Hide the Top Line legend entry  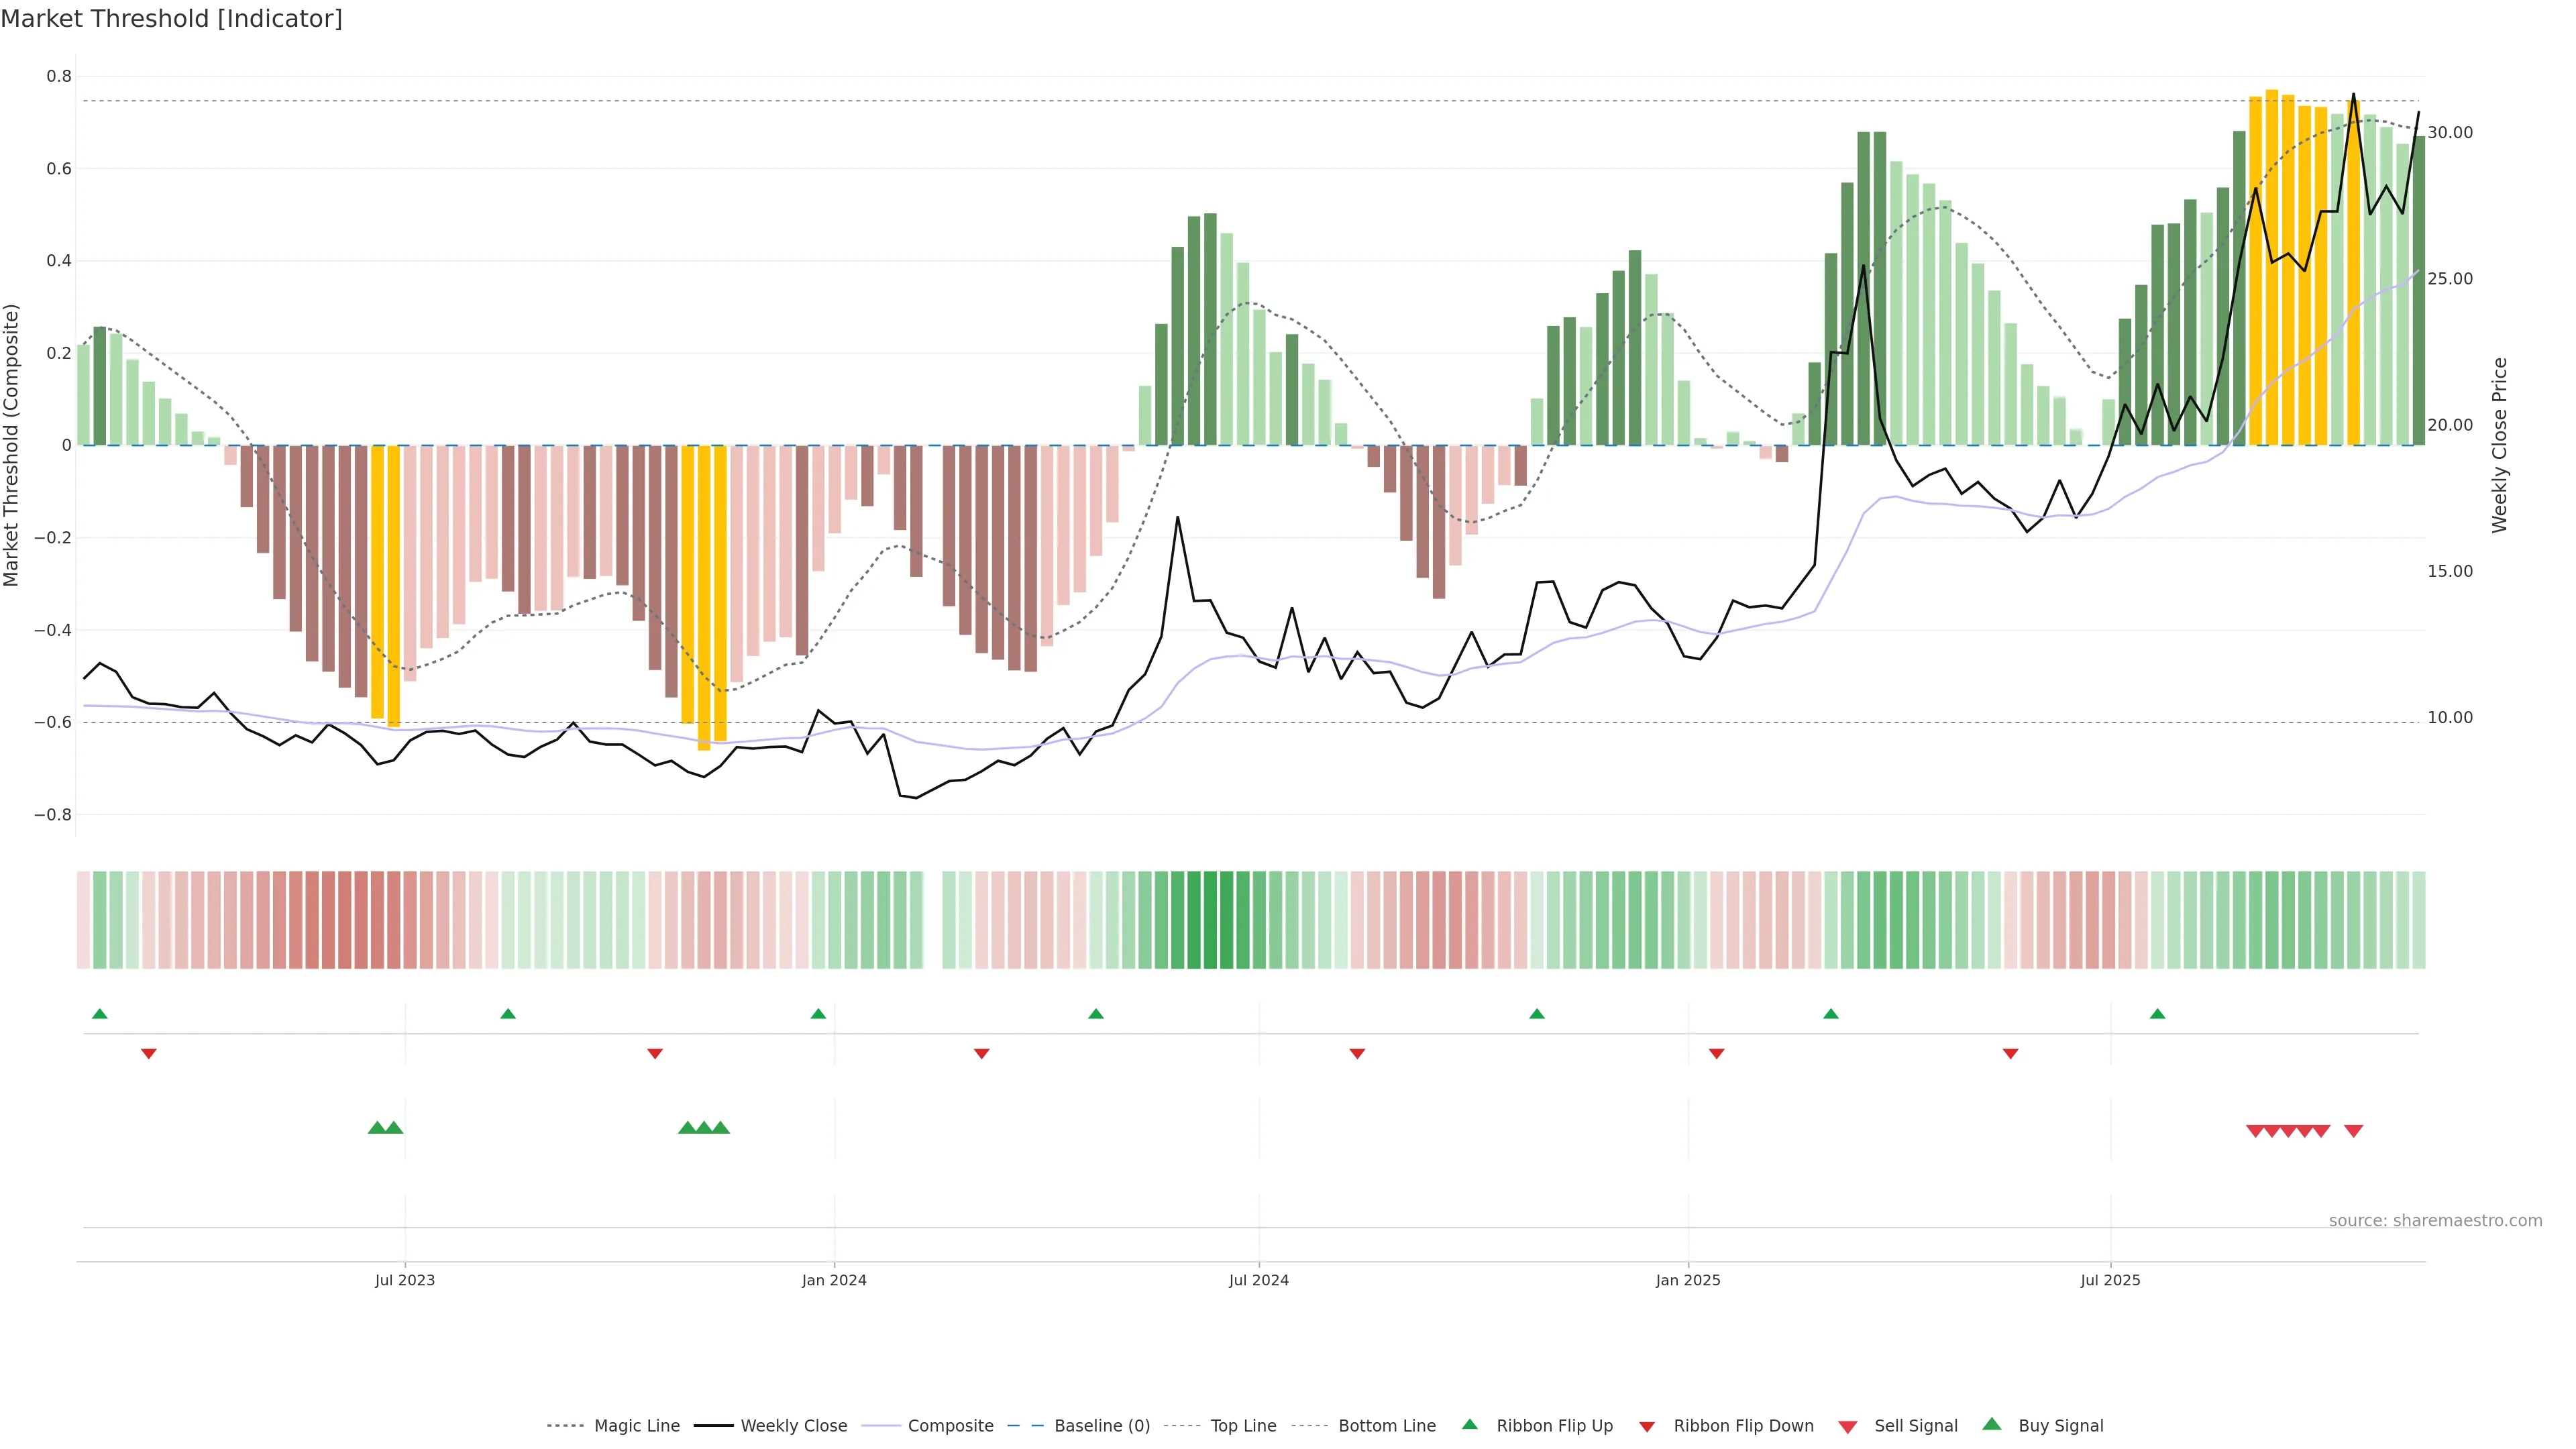pyautogui.click(x=1243, y=1426)
